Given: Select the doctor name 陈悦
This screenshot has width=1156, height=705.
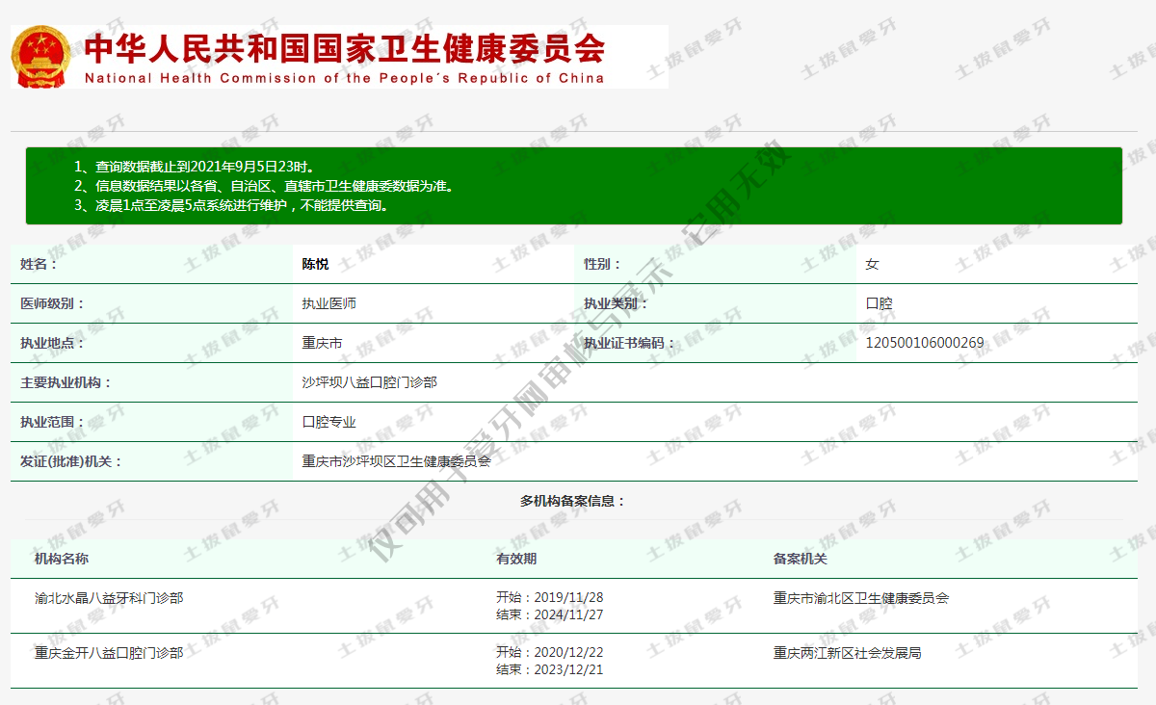Looking at the screenshot, I should pos(315,264).
